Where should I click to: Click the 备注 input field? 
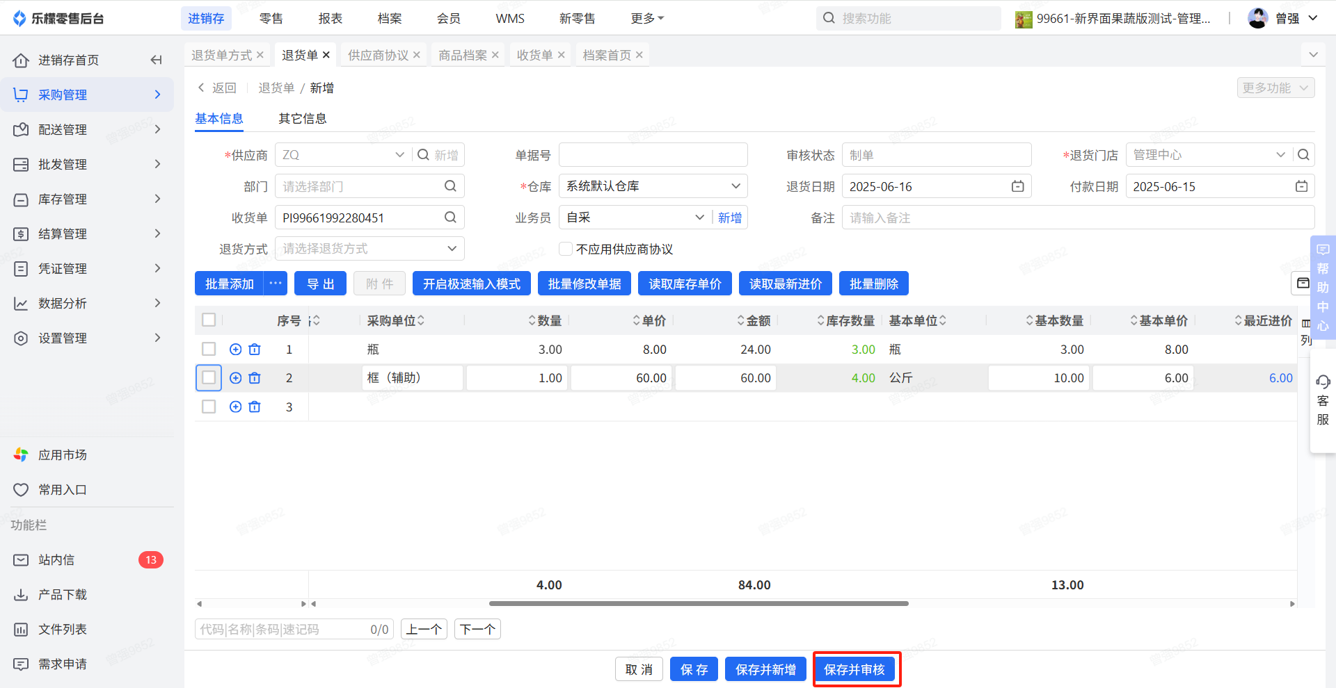coord(1078,218)
